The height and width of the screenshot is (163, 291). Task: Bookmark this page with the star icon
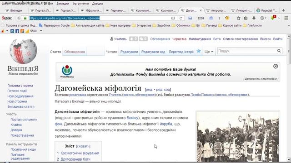pos(239,18)
